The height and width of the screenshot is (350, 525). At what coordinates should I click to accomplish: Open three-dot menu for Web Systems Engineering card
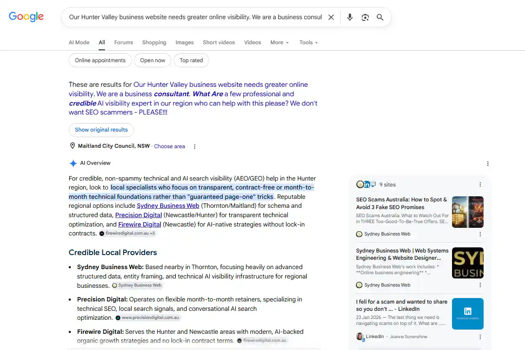coord(480,285)
